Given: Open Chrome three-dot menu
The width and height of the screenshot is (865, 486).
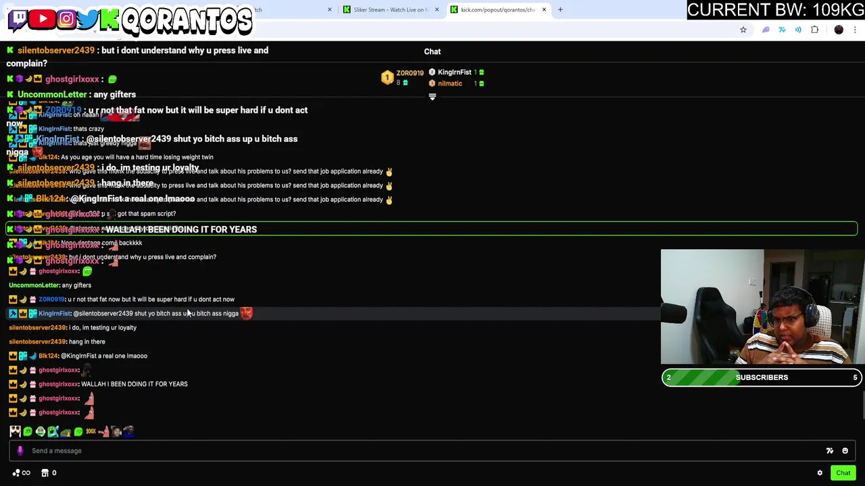Looking at the screenshot, I should [x=855, y=30].
